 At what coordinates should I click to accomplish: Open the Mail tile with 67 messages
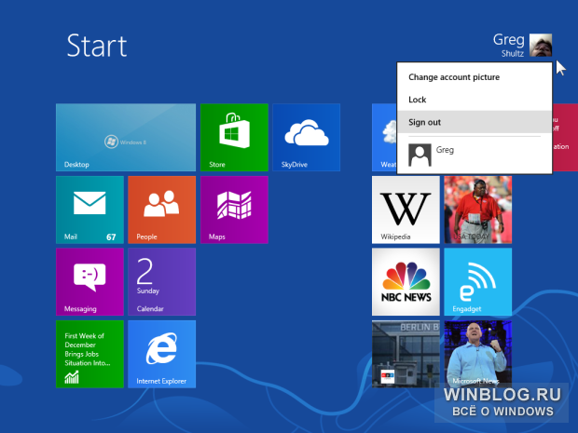pyautogui.click(x=89, y=210)
